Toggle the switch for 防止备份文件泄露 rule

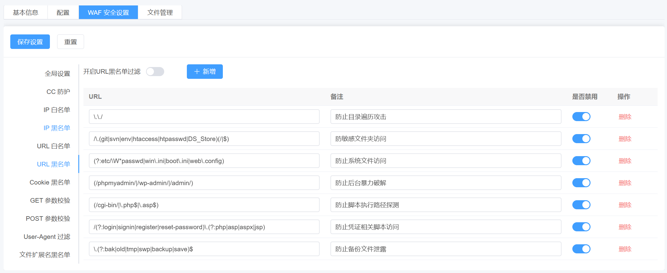581,249
